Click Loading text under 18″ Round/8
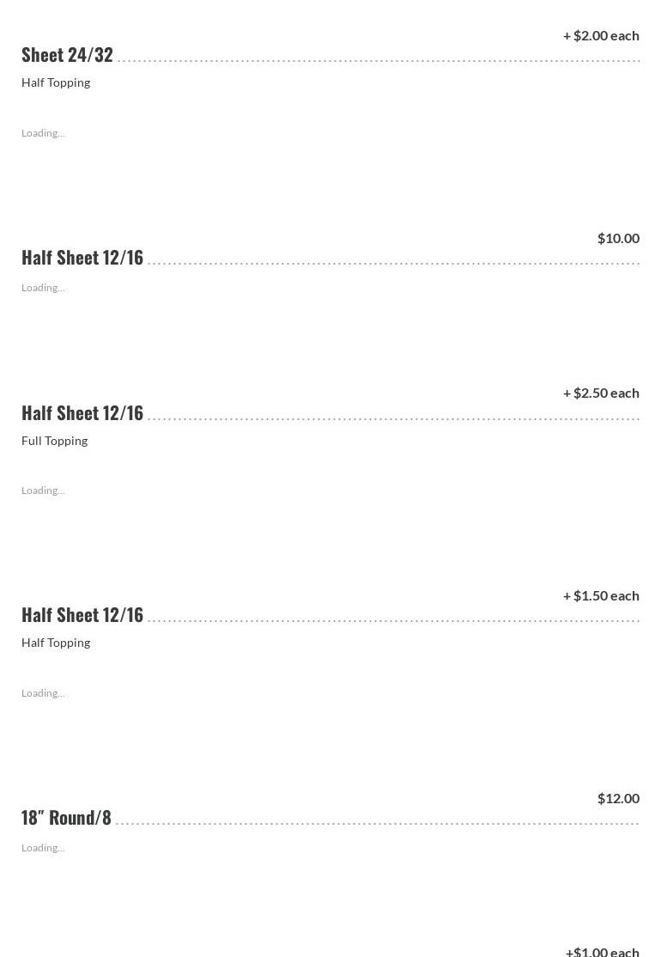 tap(43, 848)
